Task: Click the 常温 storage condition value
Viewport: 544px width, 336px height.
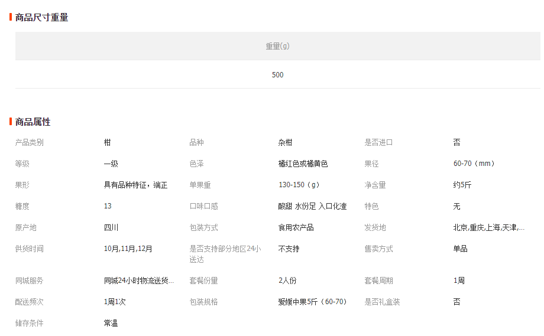Action: 111,323
